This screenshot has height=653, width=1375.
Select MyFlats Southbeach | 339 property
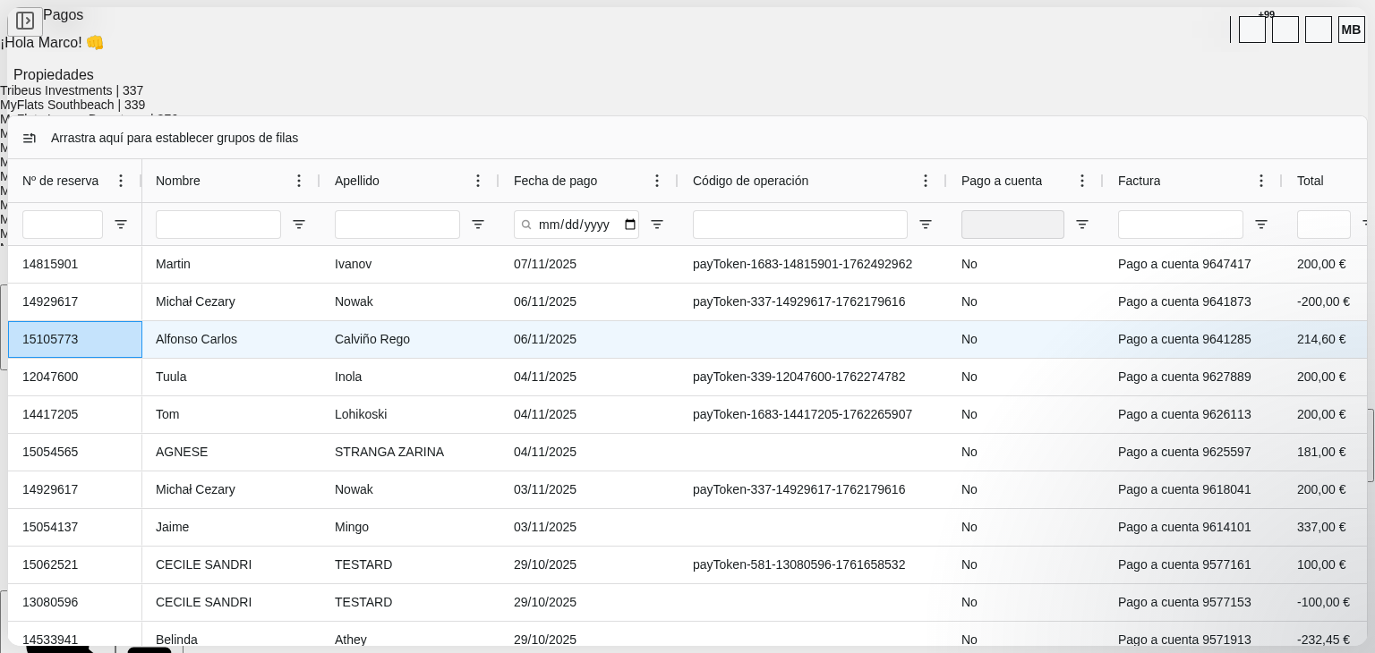73,105
